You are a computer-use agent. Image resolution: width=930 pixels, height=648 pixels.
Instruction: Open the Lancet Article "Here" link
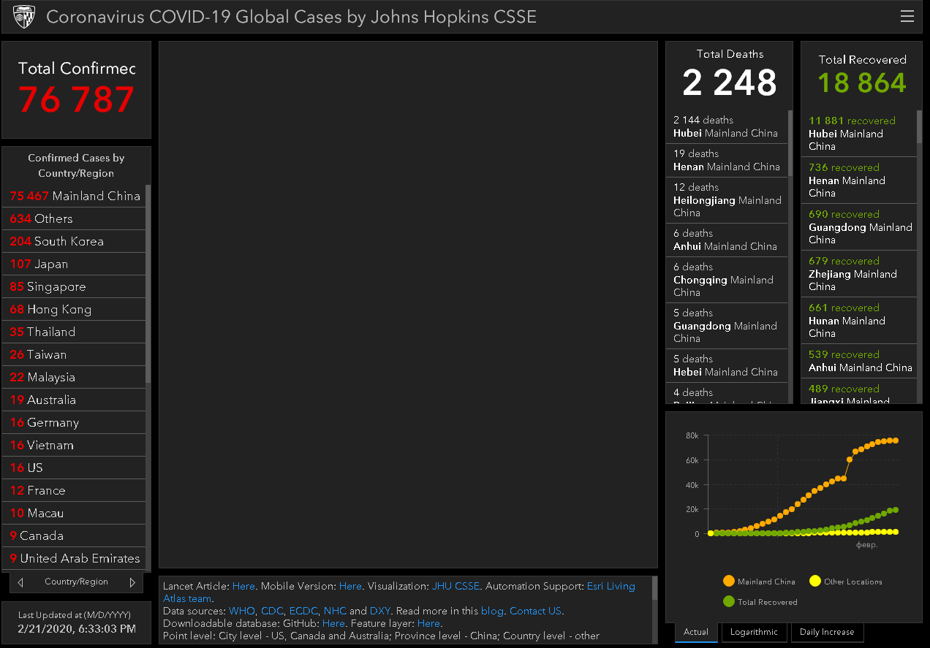[243, 586]
